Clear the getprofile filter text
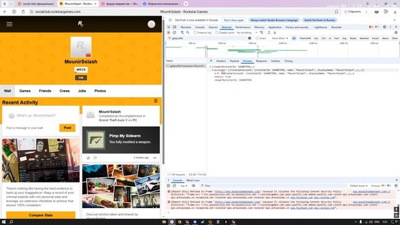 click(x=249, y=38)
